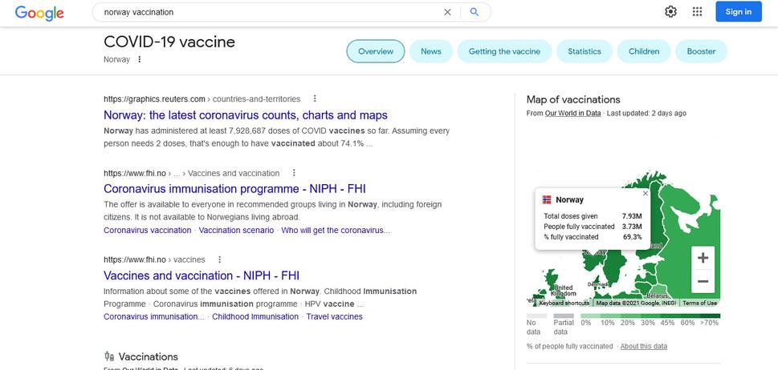Open Google settings gear icon
Image resolution: width=778 pixels, height=370 pixels.
click(x=671, y=12)
